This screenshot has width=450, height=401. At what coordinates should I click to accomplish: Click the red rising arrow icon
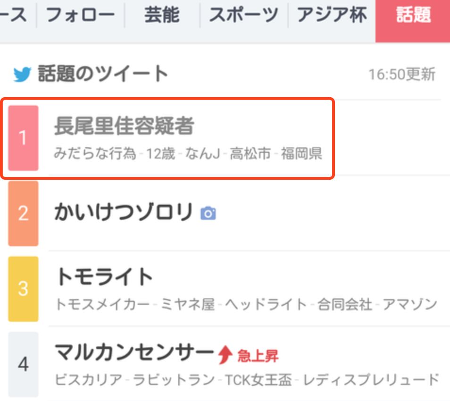226,355
